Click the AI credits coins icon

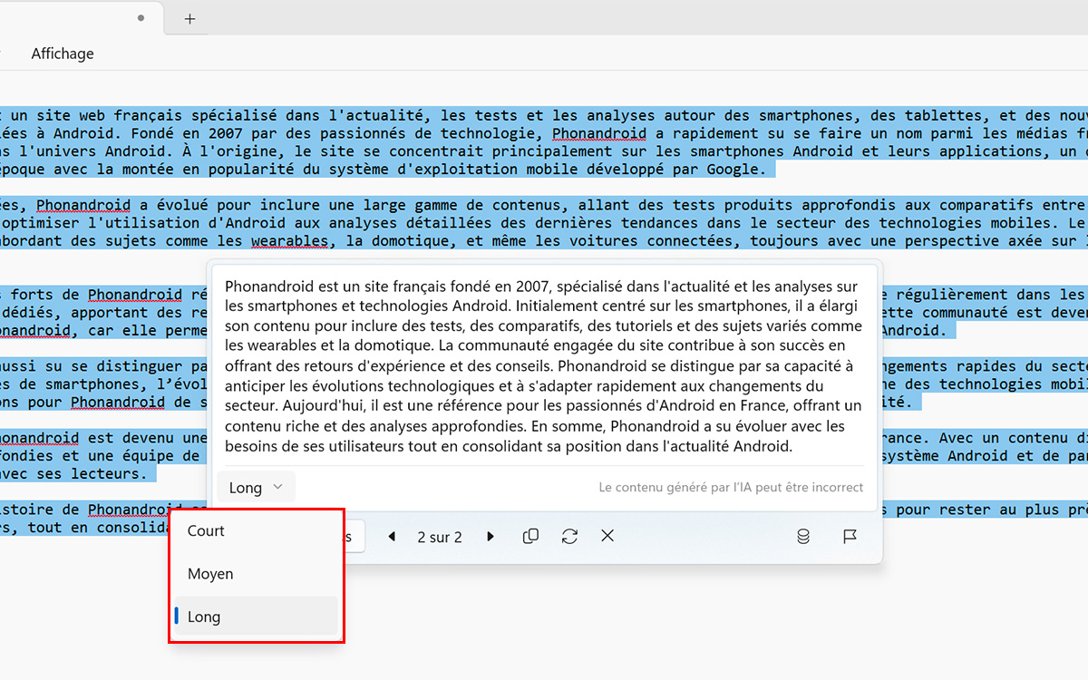802,537
